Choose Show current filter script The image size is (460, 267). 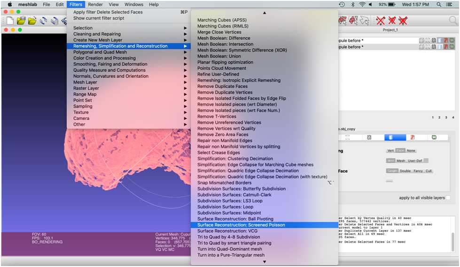click(x=129, y=18)
